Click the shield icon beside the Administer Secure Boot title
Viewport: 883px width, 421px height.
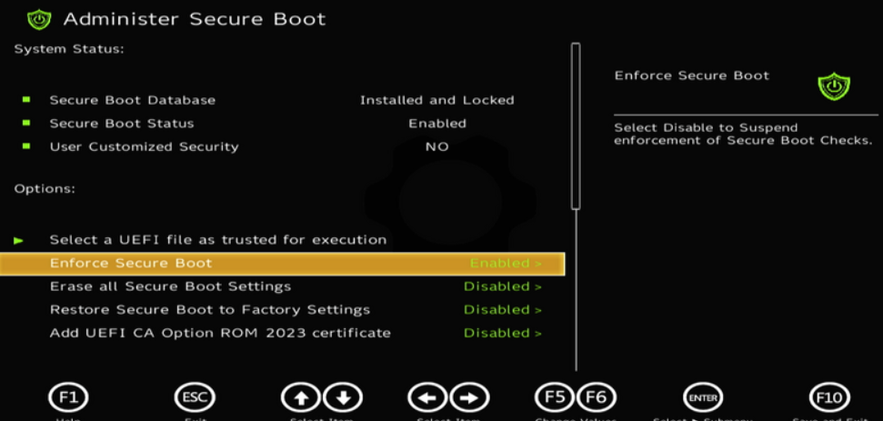pos(39,19)
